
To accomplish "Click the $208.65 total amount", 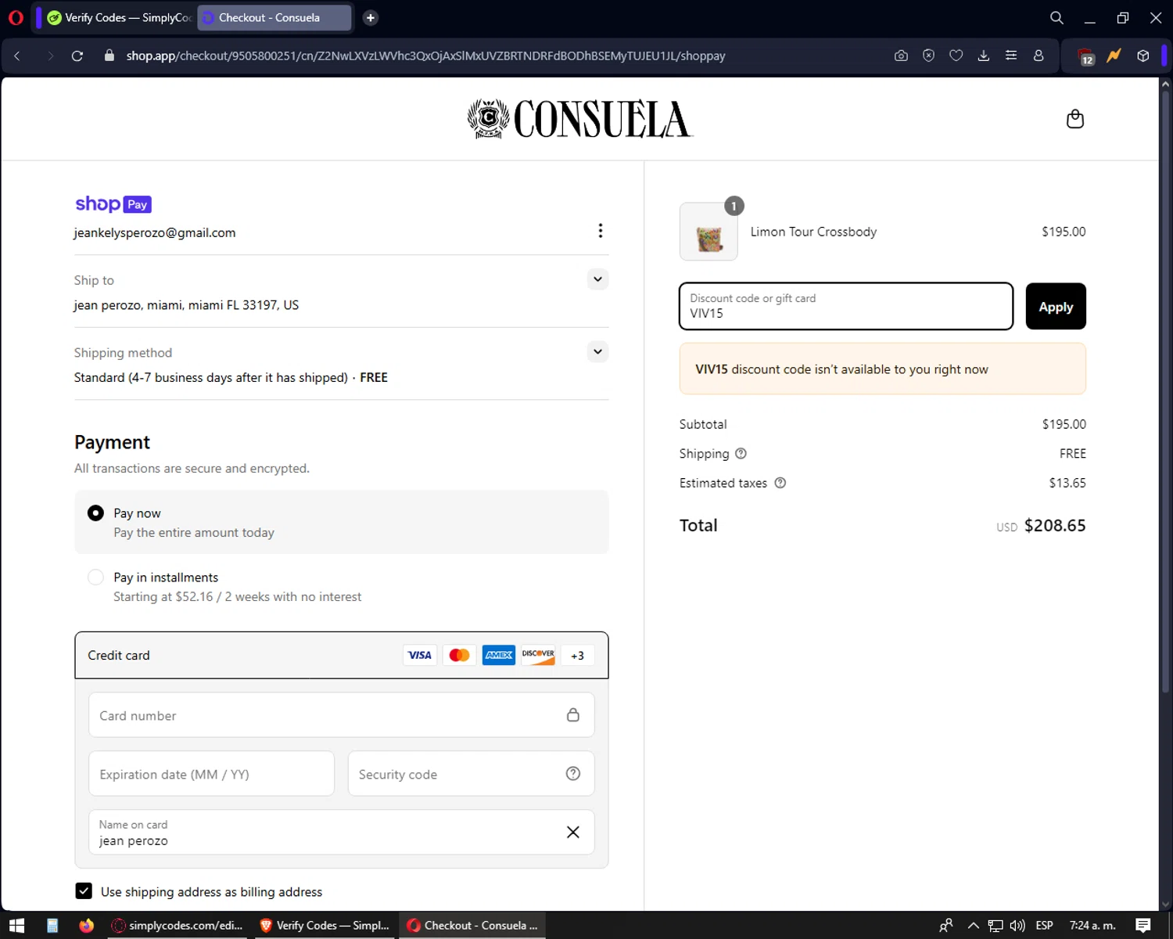I will click(1055, 526).
